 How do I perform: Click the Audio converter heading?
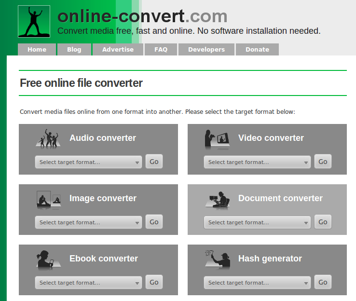[x=103, y=138]
